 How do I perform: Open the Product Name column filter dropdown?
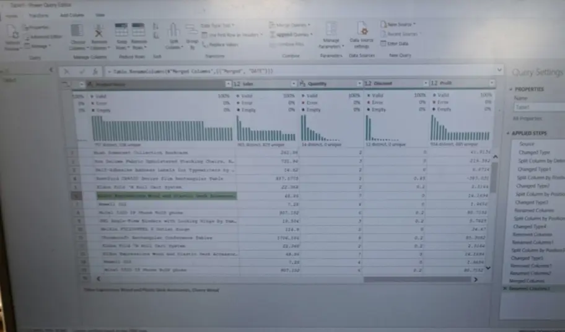coord(228,84)
